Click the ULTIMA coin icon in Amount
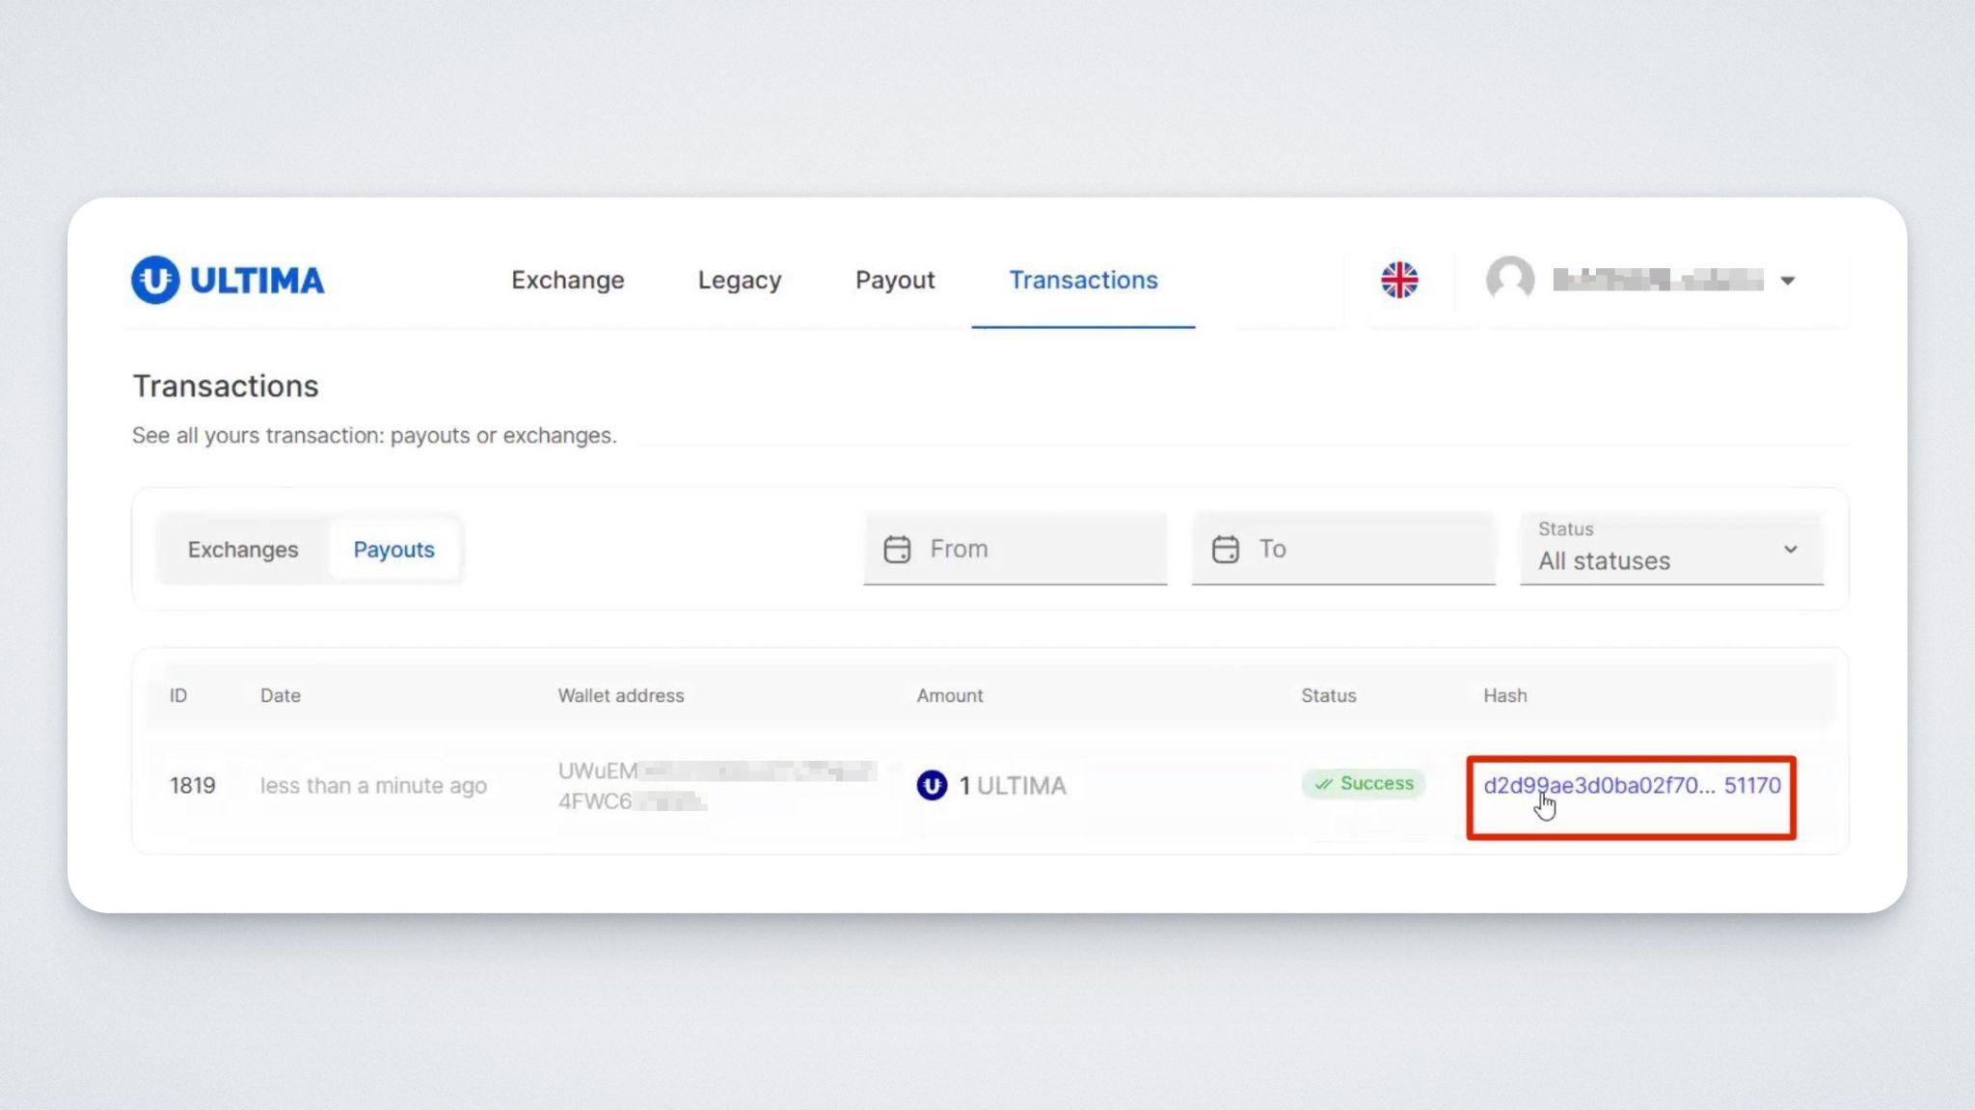This screenshot has width=1975, height=1110. click(932, 785)
